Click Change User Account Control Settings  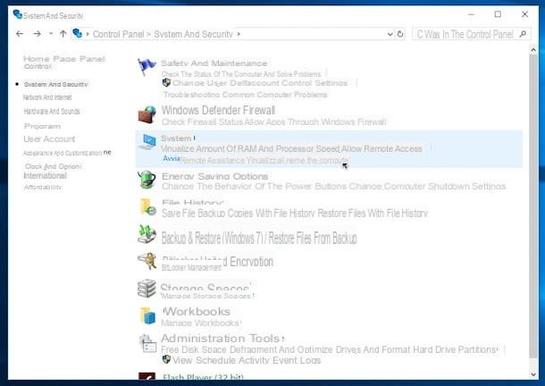pyautogui.click(x=260, y=83)
